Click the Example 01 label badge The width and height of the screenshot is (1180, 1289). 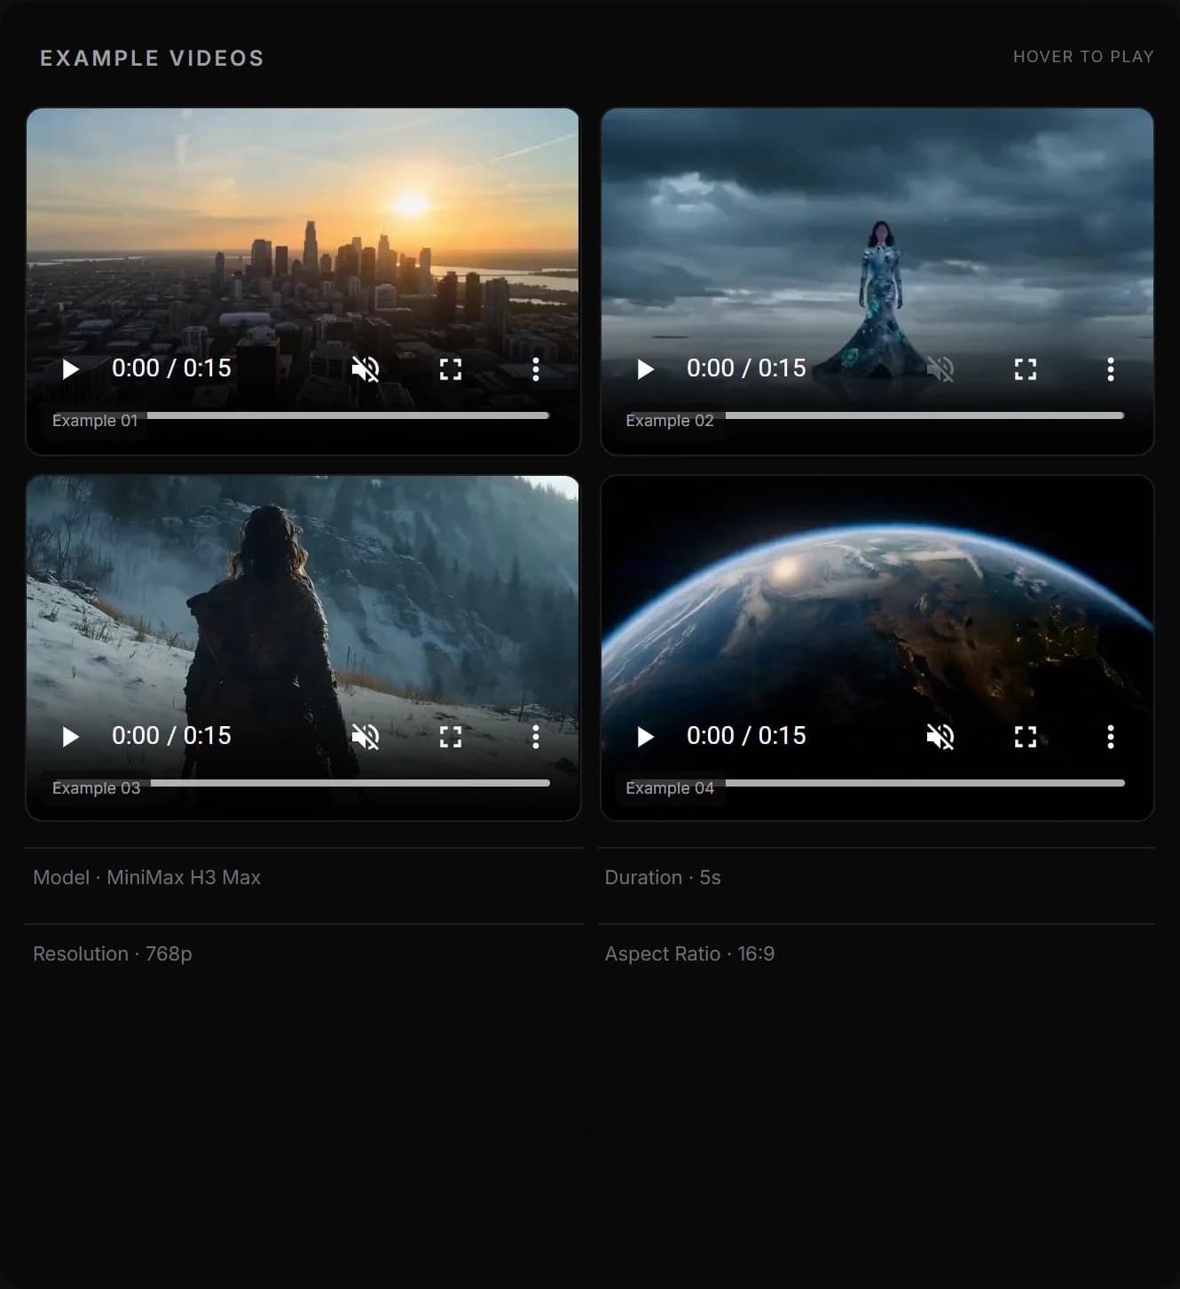95,421
